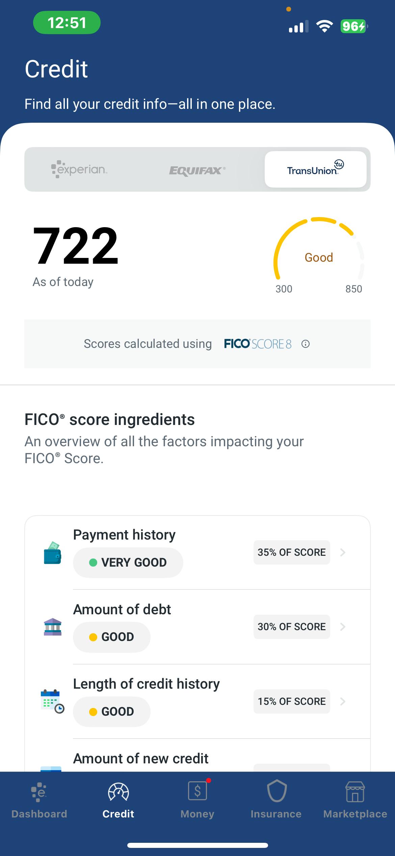Tap the 722 credit score number
The image size is (395, 856).
click(76, 246)
